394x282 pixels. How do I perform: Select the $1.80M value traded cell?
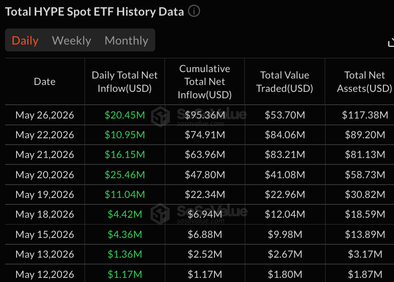coord(285,274)
